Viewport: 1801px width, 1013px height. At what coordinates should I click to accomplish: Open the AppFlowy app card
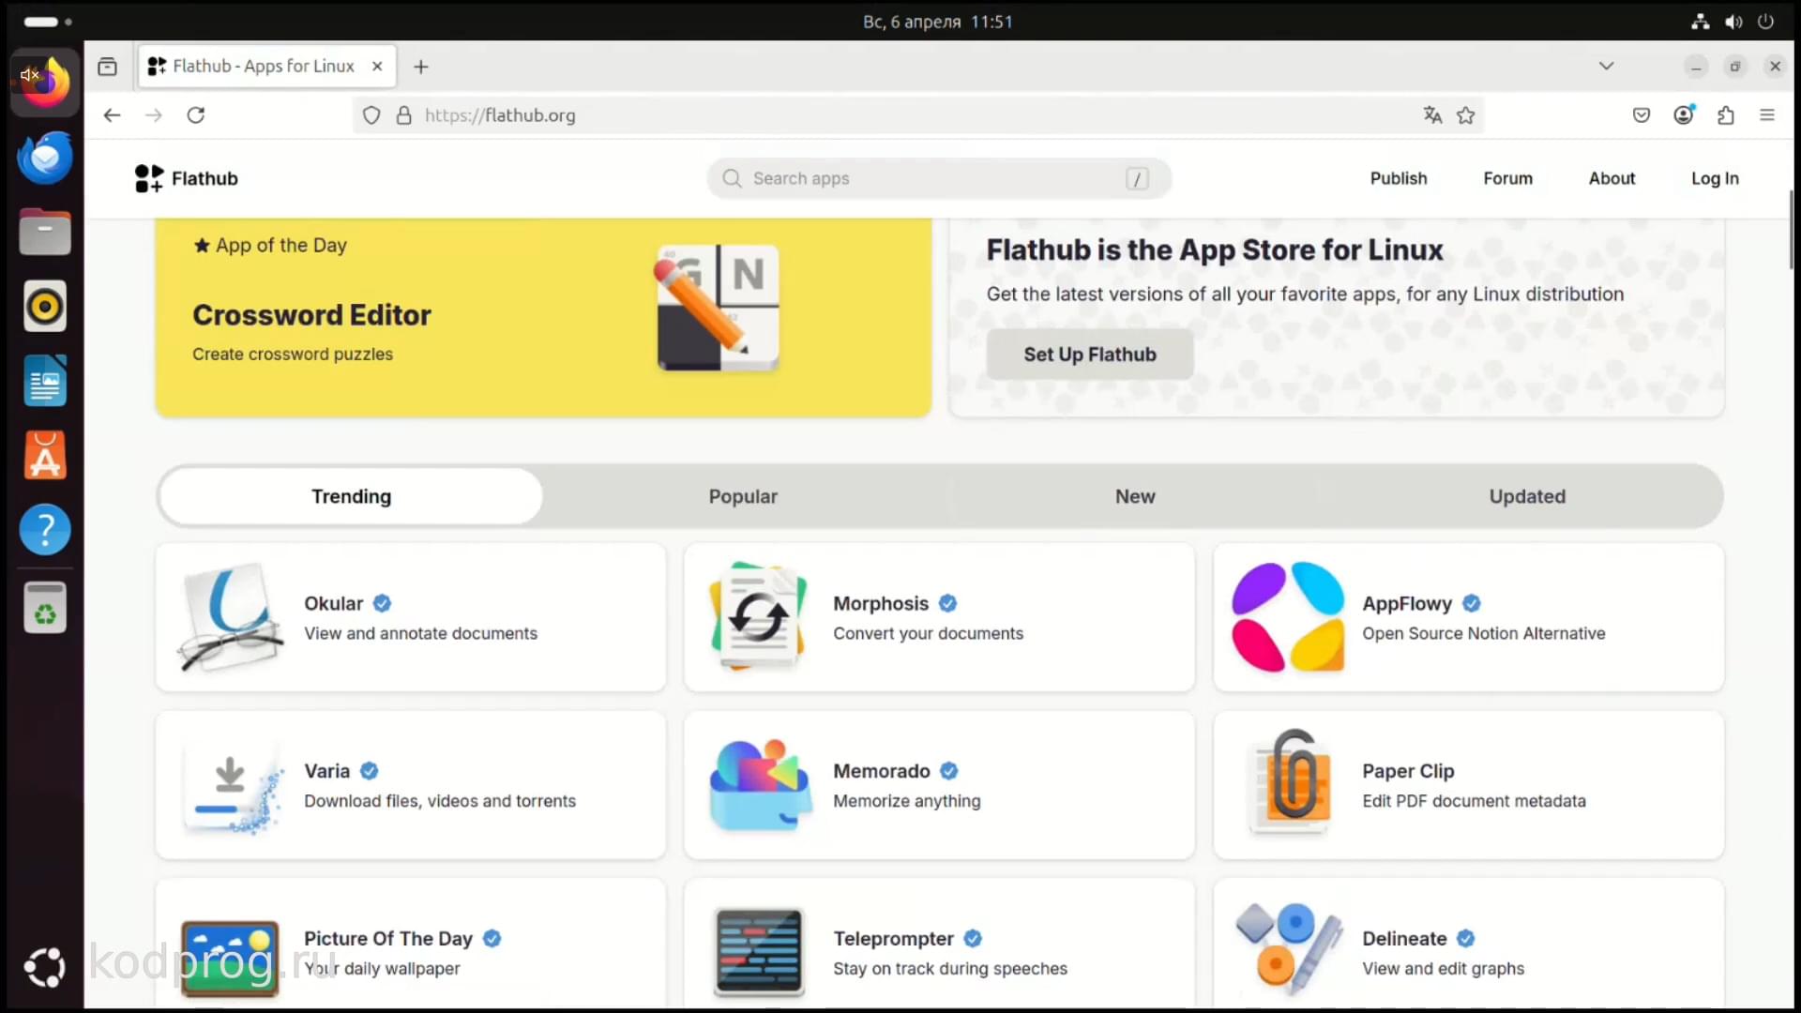pyautogui.click(x=1468, y=617)
